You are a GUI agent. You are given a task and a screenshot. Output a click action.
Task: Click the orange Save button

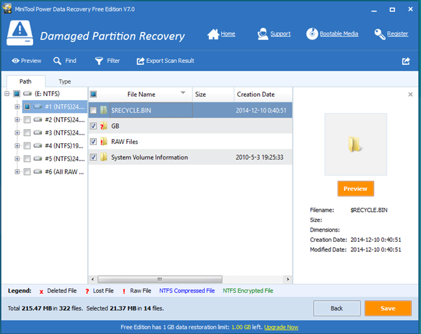coord(388,309)
